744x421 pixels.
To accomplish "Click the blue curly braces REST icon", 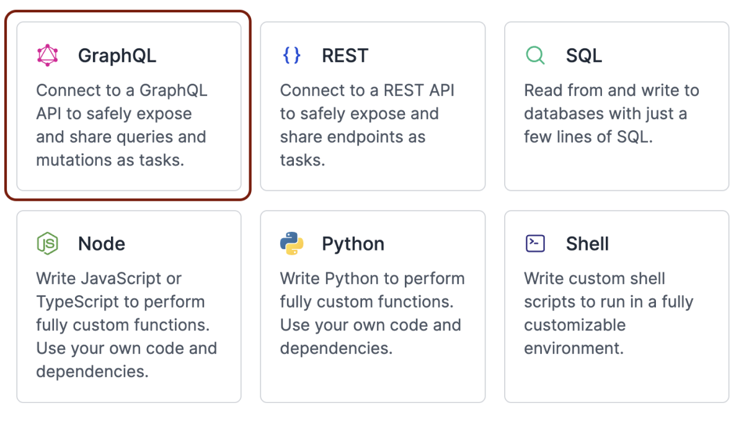I will pos(291,56).
